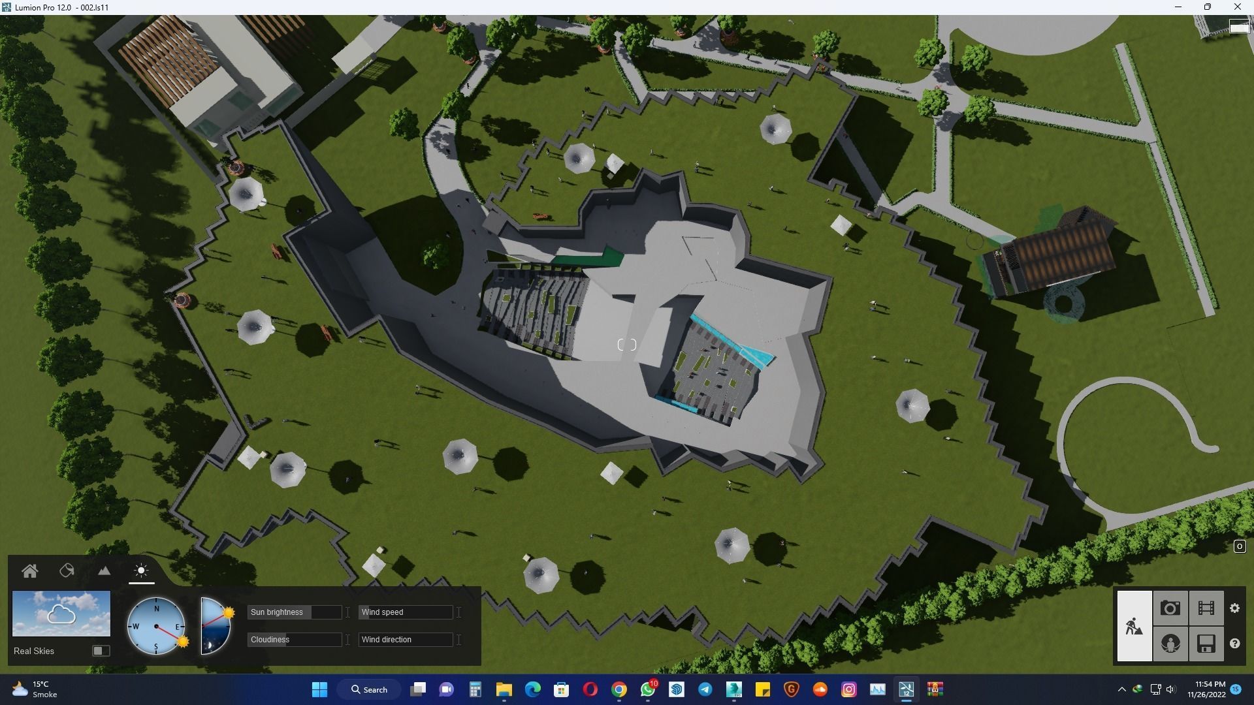Select Build mode worker icon
Screen dimensions: 1254x705
click(1134, 626)
